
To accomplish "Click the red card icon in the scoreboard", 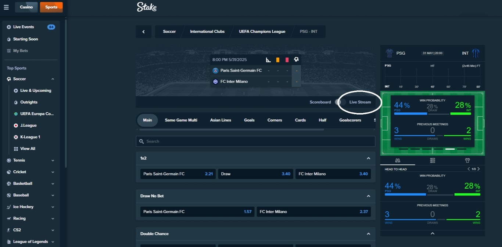I will [x=288, y=59].
